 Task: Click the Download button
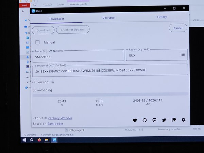(x=43, y=30)
